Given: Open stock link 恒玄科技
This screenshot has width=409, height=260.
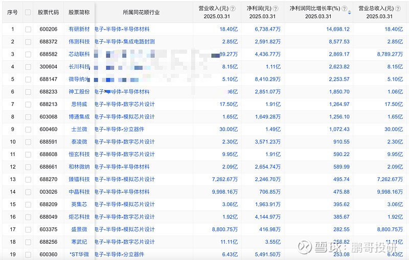Looking at the screenshot, I should point(79,154).
